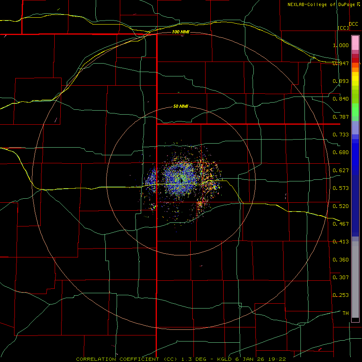The width and height of the screenshot is (362, 362).
Task: Click the NEXLAB-College of DuPage credit text
Action: coord(324,4)
